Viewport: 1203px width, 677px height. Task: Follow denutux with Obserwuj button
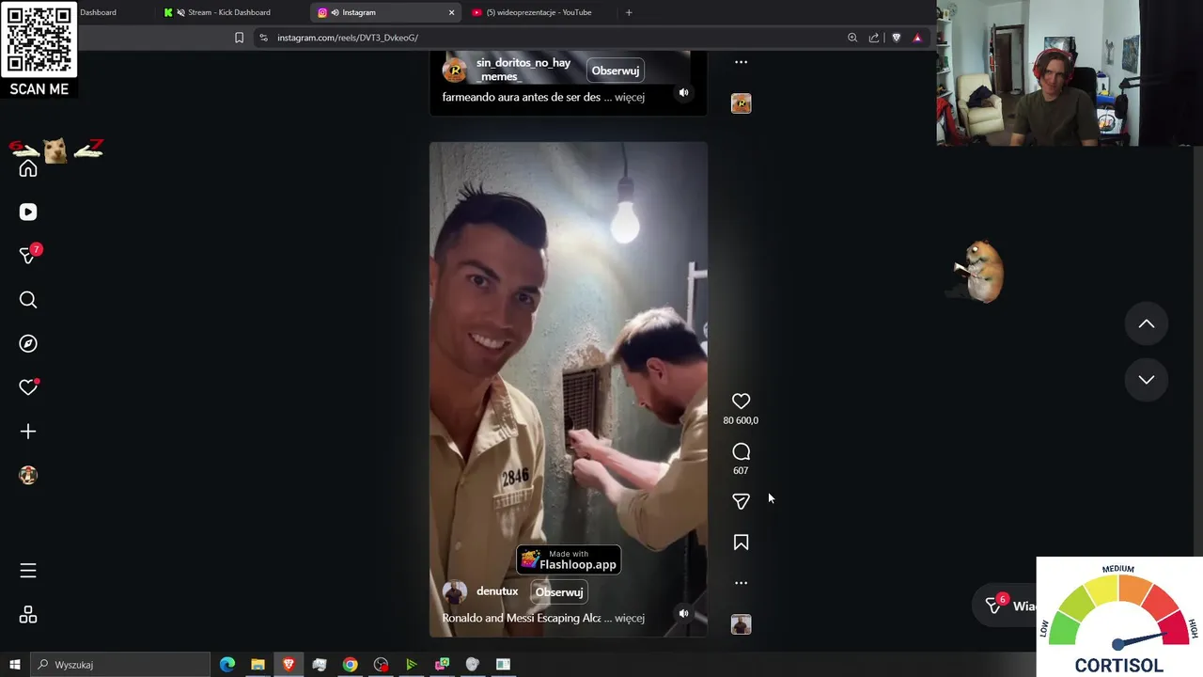[559, 592]
